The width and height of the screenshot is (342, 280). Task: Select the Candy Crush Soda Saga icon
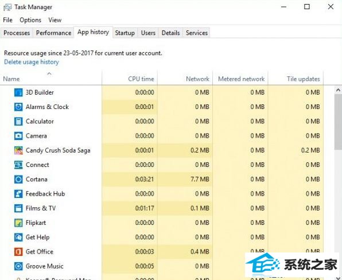point(18,150)
